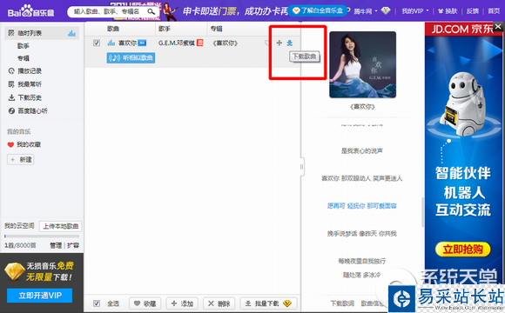Screen dimensions: 505x313
Task: Click the 批量下载 batch download button
Action: coord(268,303)
